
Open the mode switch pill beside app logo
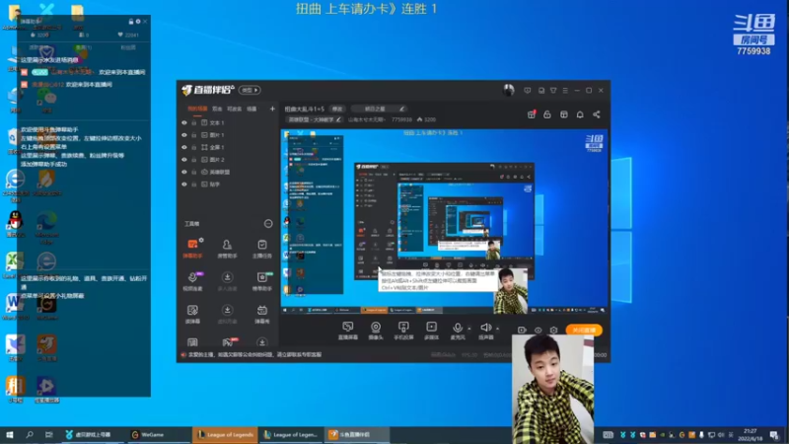point(250,90)
